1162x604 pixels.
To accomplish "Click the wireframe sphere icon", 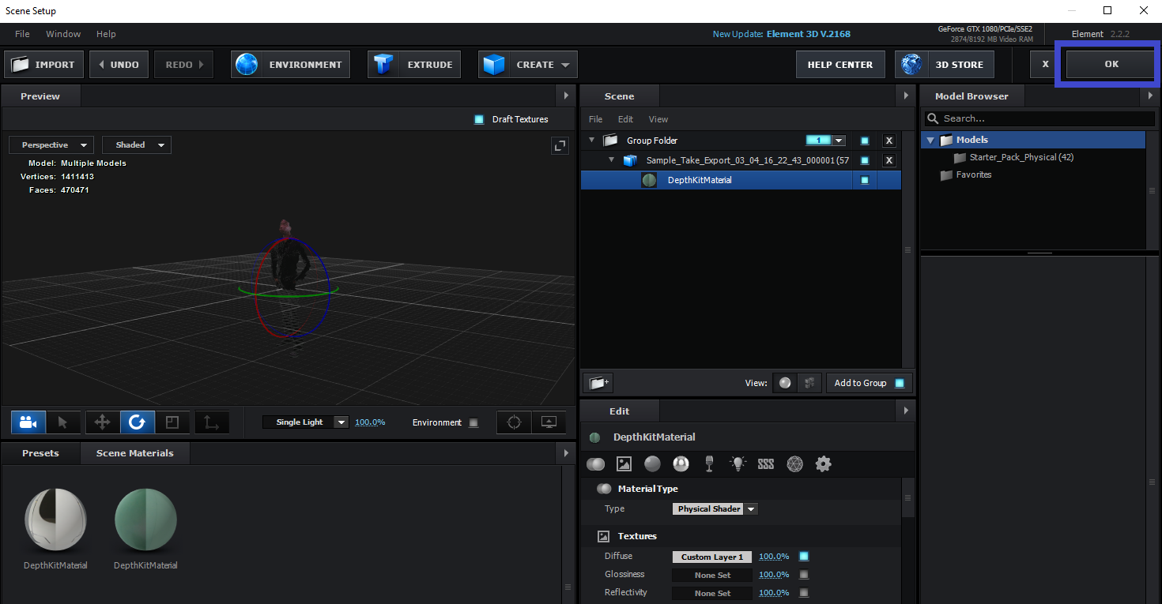I will [794, 464].
